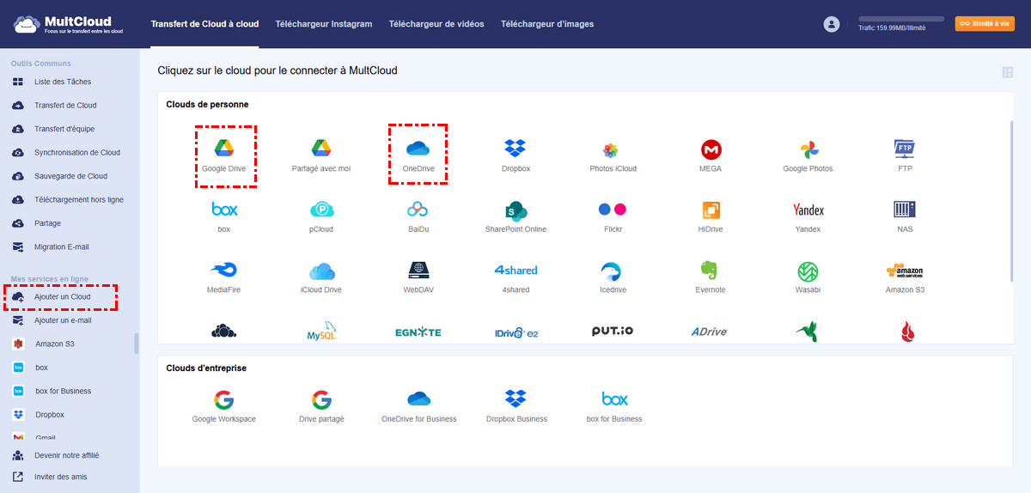The width and height of the screenshot is (1031, 493).
Task: Choose Dropbox under Clouds de personne
Action: (515, 155)
